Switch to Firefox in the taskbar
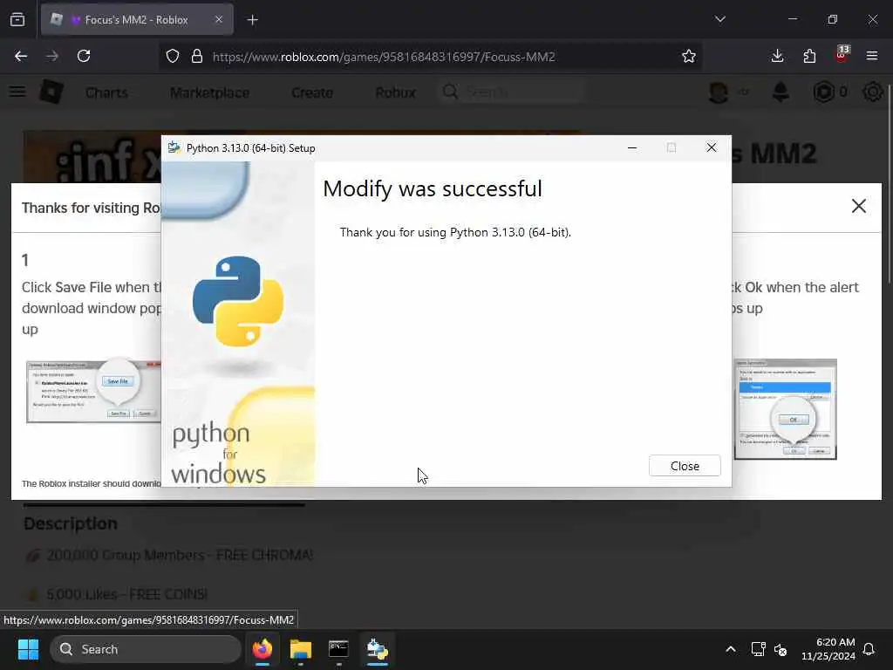This screenshot has width=893, height=670. 262,649
